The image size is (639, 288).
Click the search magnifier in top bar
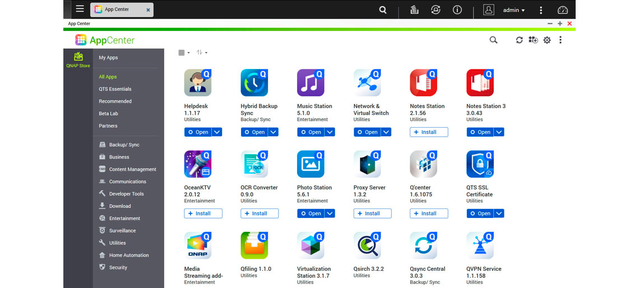tap(383, 10)
